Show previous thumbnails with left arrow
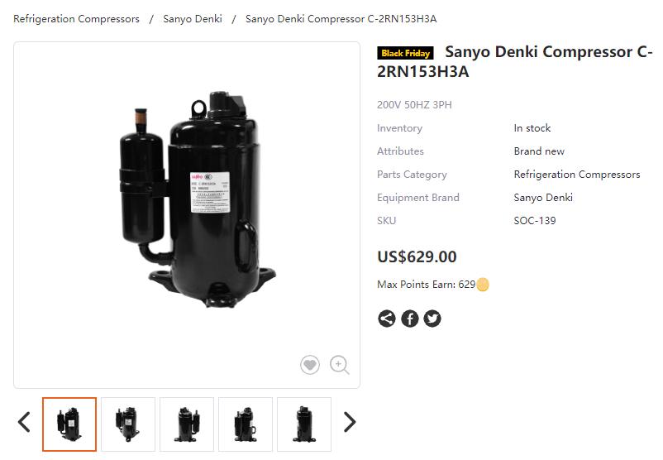 pyautogui.click(x=24, y=422)
